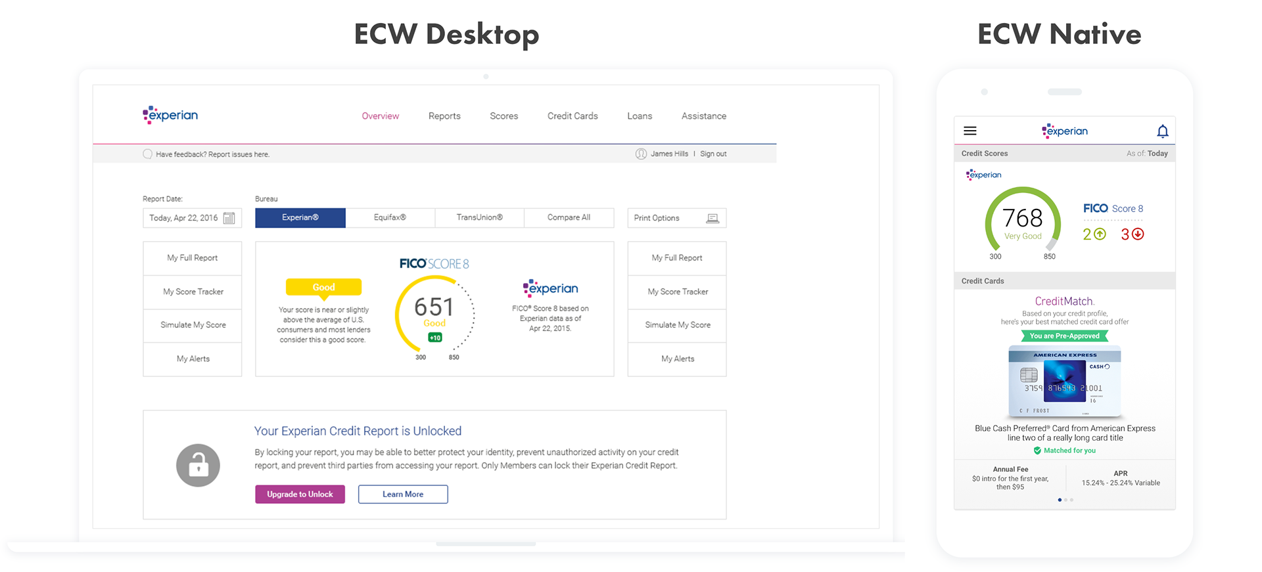This screenshot has width=1262, height=572.
Task: Tap the FICO Score 8 logo on mobile
Action: [1113, 208]
